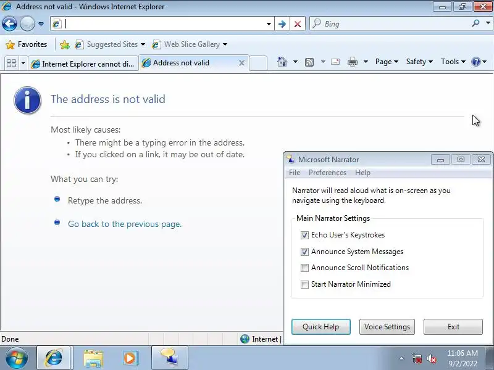This screenshot has width=494, height=370.
Task: Click the Narrator taskbar icon
Action: coord(169,358)
